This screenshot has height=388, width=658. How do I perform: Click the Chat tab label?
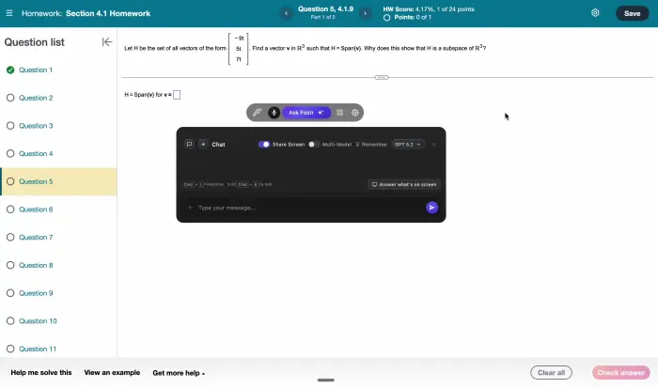(218, 145)
